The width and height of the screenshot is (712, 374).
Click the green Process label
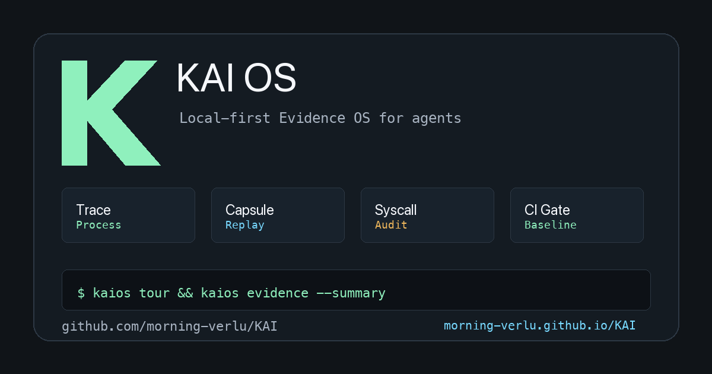coord(98,225)
